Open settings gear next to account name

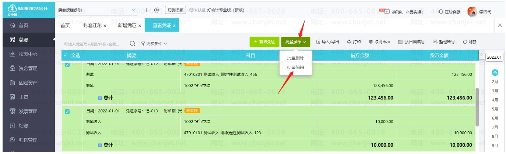[157, 10]
